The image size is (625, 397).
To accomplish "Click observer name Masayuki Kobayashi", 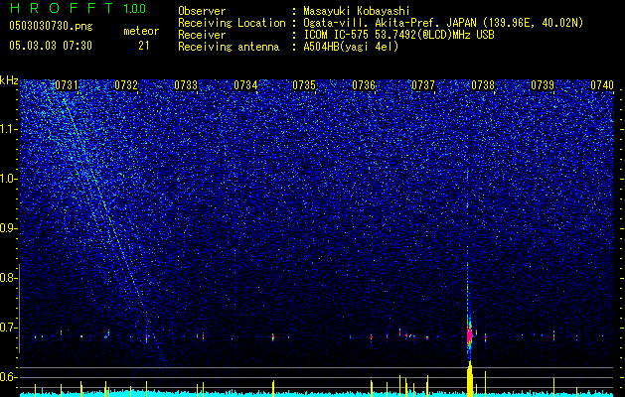I will [357, 11].
